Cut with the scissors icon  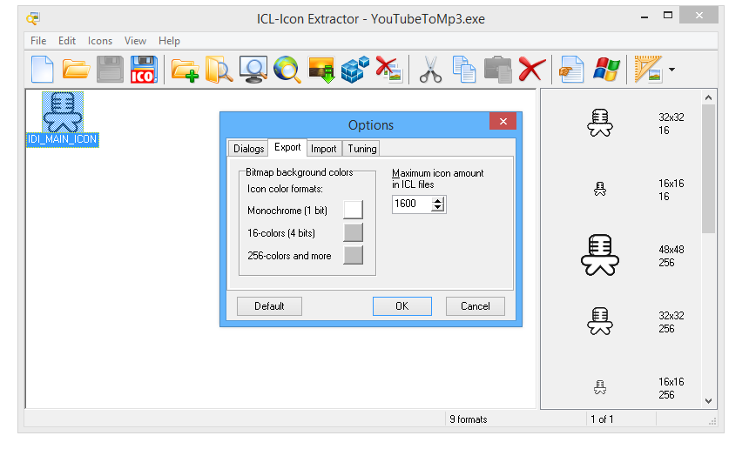tap(430, 70)
